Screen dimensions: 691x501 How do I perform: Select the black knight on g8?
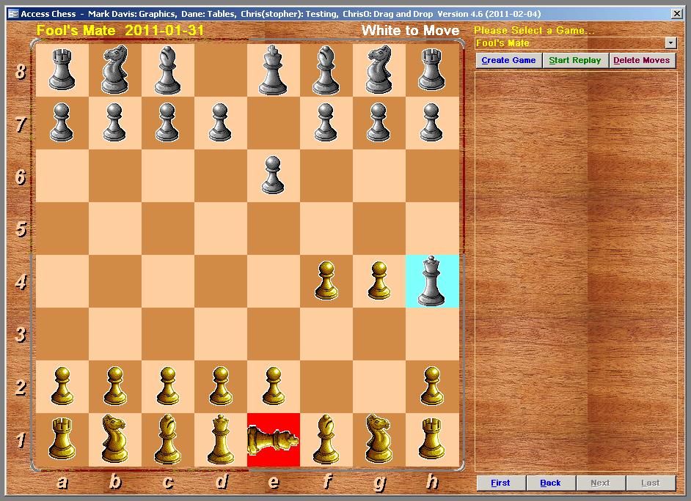pyautogui.click(x=379, y=70)
